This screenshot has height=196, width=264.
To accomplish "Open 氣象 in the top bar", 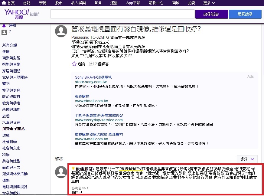I will (98, 3).
